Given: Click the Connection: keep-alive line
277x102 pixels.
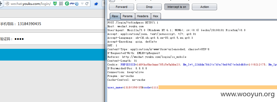Looking at the screenshot, I should tap(125, 72).
